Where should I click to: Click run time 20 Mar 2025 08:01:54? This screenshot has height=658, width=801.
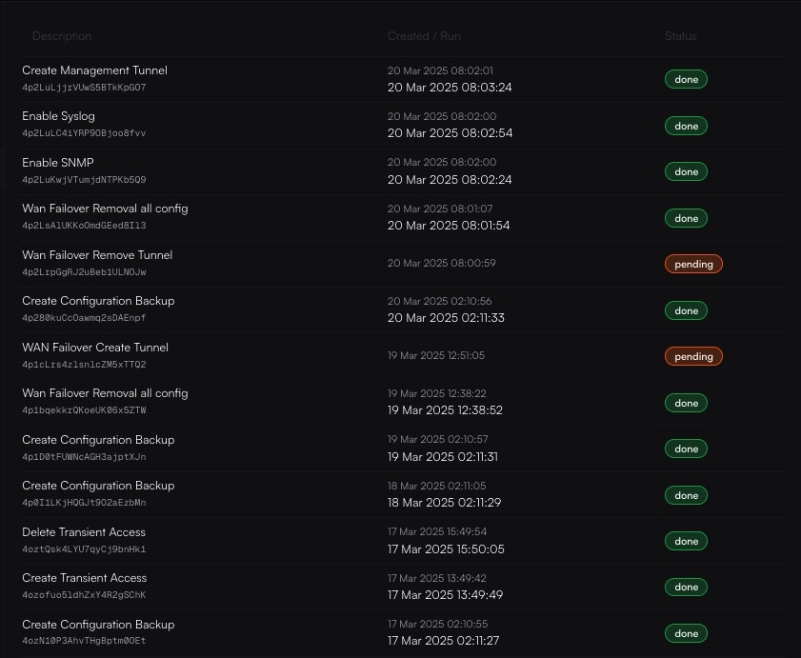(449, 226)
